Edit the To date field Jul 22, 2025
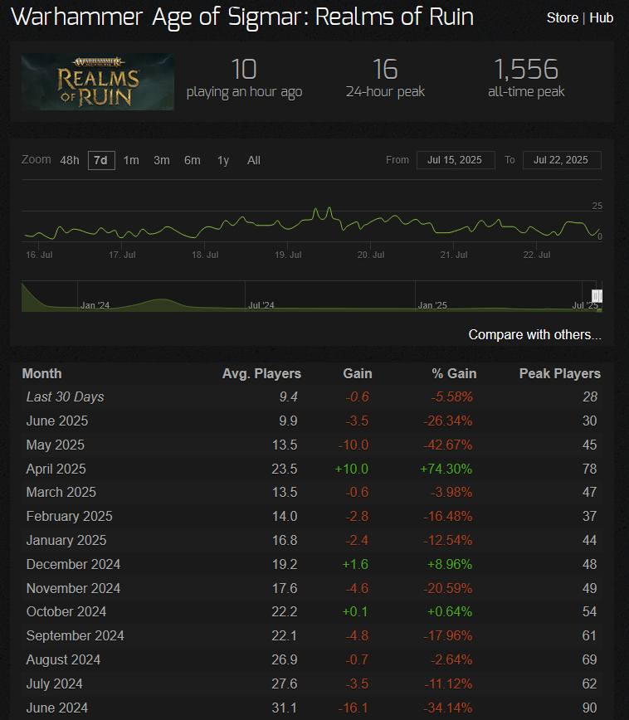This screenshot has width=629, height=720. point(562,160)
